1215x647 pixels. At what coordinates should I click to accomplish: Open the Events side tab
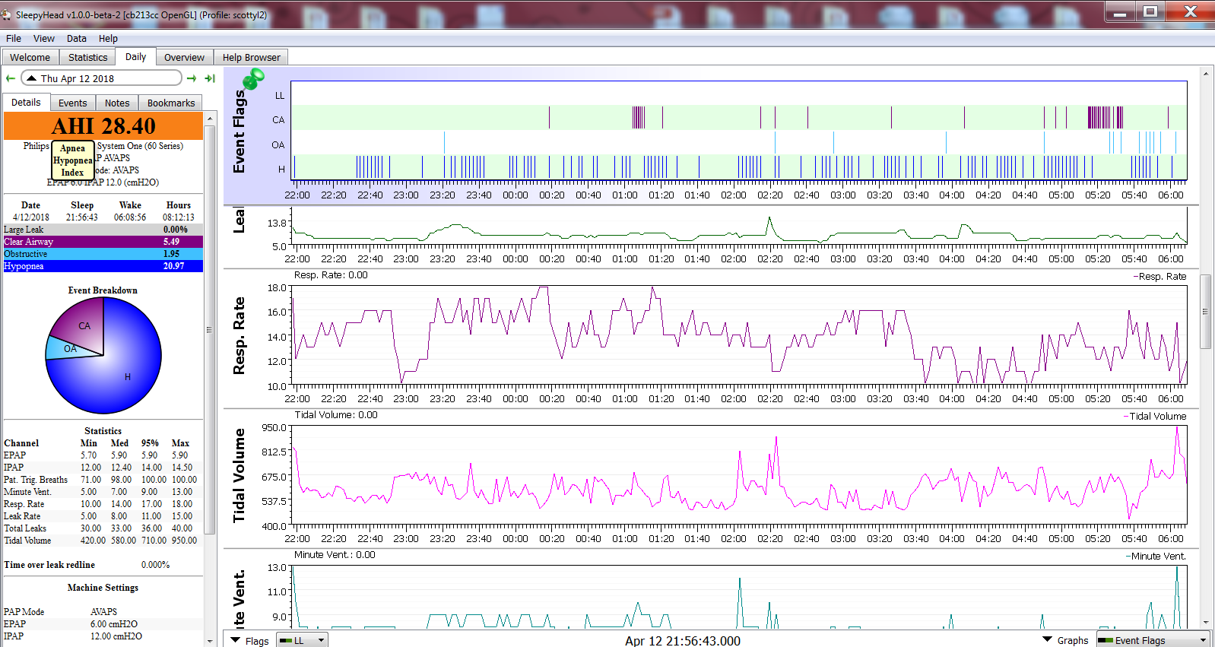coord(72,103)
